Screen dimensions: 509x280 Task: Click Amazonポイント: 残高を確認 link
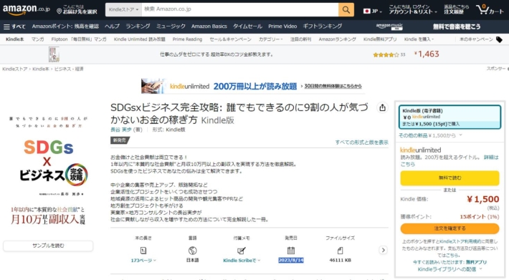coord(65,26)
